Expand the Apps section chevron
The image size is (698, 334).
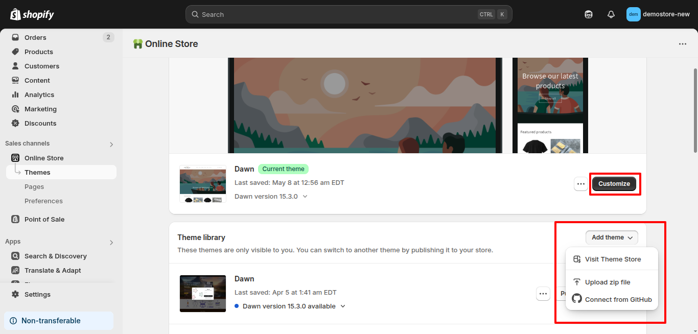click(111, 242)
